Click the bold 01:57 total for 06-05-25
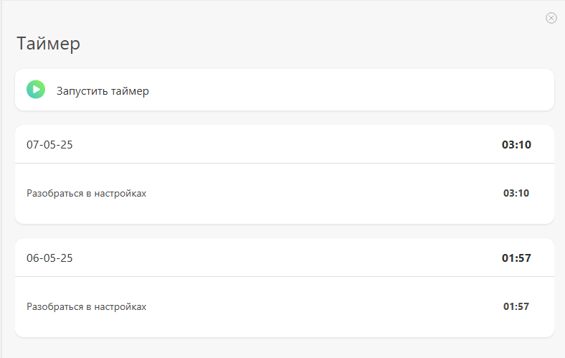This screenshot has height=358, width=565. pyautogui.click(x=516, y=258)
